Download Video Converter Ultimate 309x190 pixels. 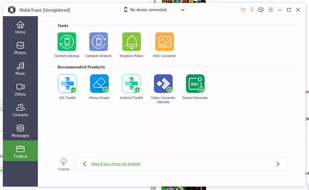pyautogui.click(x=163, y=84)
